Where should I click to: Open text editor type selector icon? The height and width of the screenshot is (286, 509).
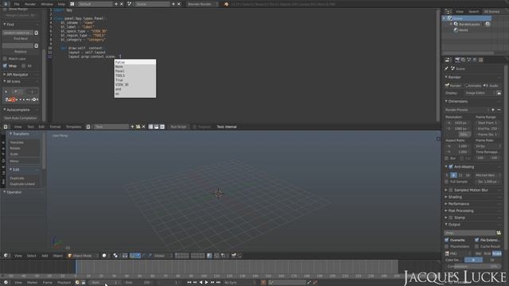click(6, 127)
